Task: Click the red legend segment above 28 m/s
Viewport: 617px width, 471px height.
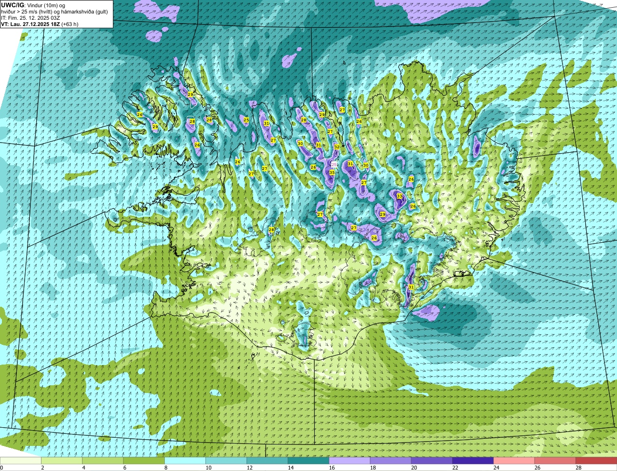Action: (x=596, y=460)
